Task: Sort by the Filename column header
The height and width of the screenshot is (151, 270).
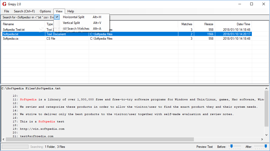Action: click(x=23, y=24)
